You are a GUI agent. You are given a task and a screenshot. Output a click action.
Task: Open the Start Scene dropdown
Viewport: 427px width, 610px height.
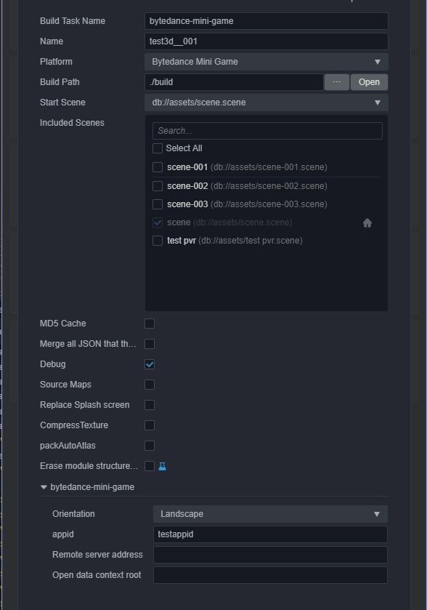[x=266, y=103]
